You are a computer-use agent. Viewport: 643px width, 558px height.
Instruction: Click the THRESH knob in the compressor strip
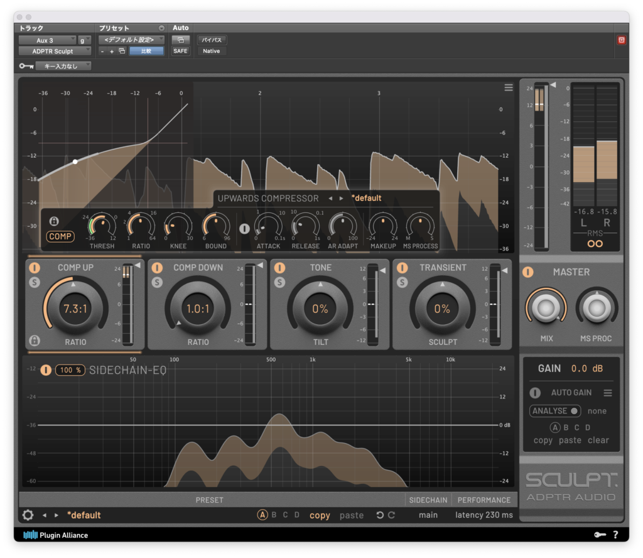pos(102,226)
